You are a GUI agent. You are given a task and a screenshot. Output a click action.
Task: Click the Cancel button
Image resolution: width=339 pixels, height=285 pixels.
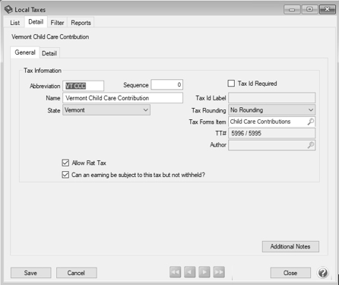[76, 273]
